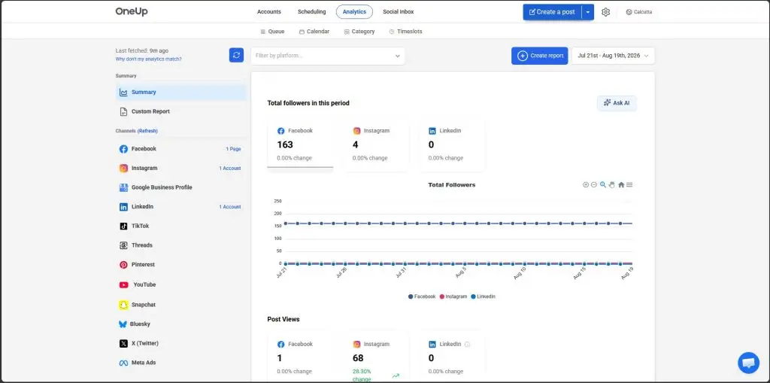Select the Facebook Post Views card

[300, 357]
